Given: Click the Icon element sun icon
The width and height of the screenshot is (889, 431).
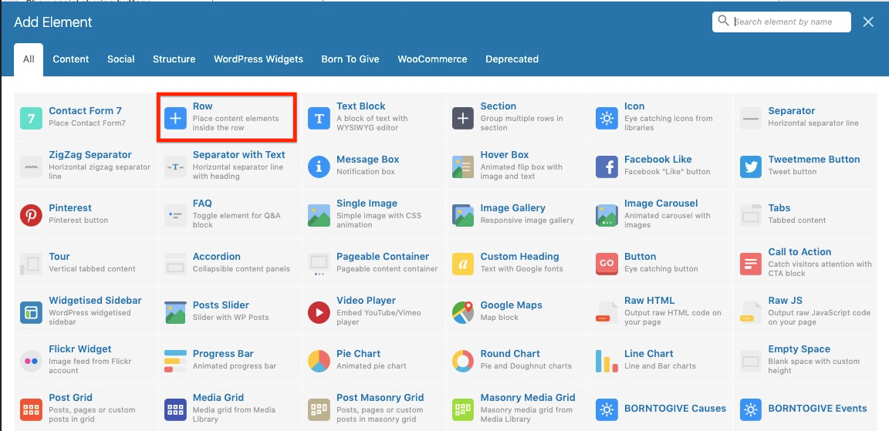Looking at the screenshot, I should click(607, 119).
